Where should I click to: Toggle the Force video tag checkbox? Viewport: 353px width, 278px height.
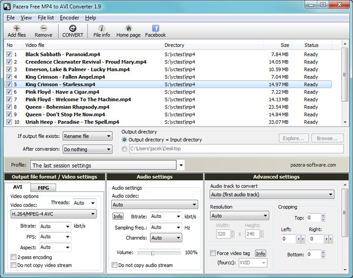tap(212, 253)
